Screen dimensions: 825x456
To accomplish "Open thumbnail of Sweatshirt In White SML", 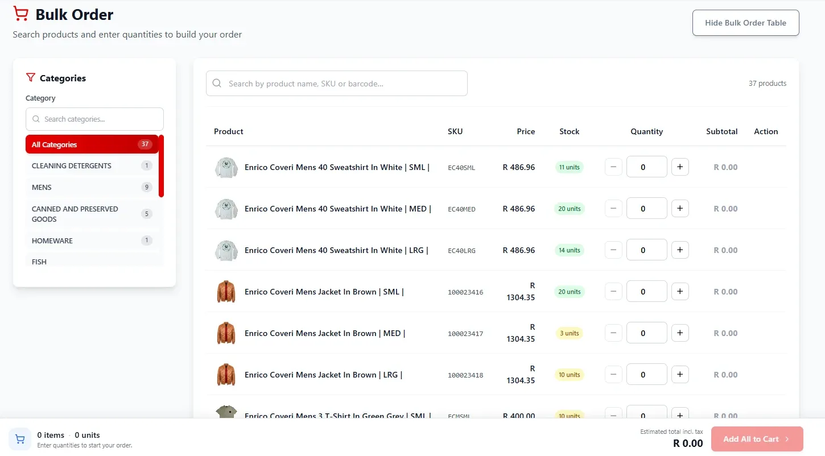I will tap(226, 167).
